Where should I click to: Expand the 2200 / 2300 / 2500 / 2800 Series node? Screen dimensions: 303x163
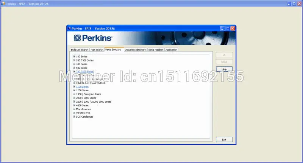(74, 101)
